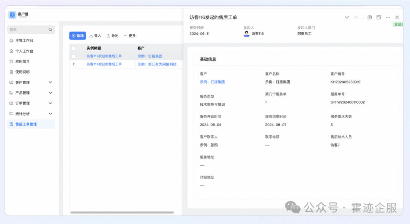Click the 客户通 app logo icon
Screen dimensions: 410x224
coord(12,15)
